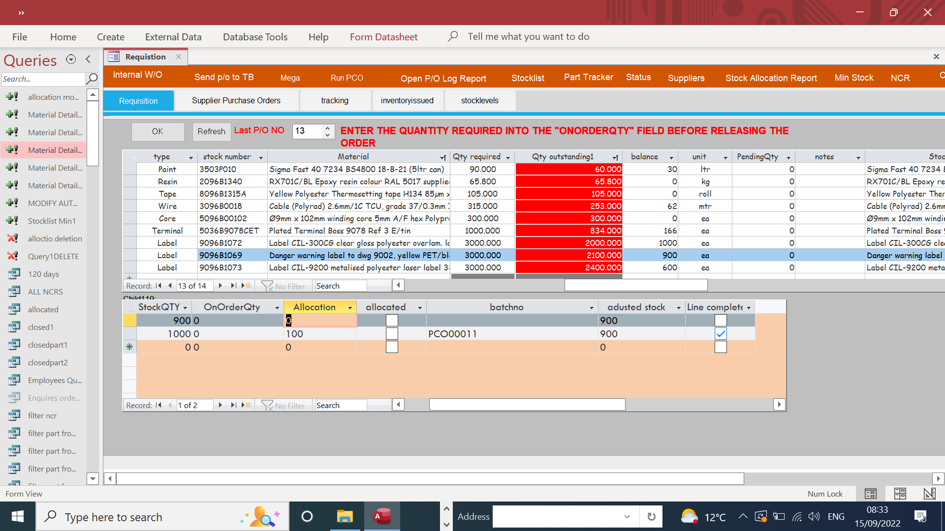Switch to Datasheet View via status bar icon
The width and height of the screenshot is (945, 531).
click(900, 494)
